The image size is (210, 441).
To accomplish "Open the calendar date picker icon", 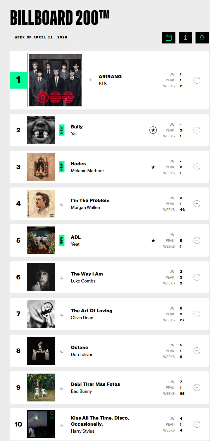I will point(169,38).
